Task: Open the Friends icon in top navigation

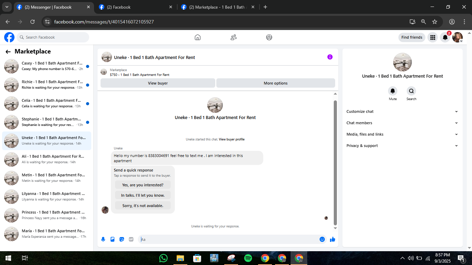Action: click(234, 37)
